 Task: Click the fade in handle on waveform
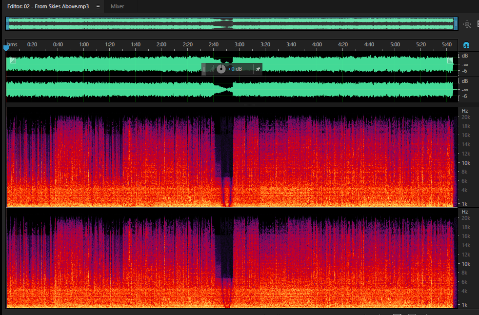(13, 60)
